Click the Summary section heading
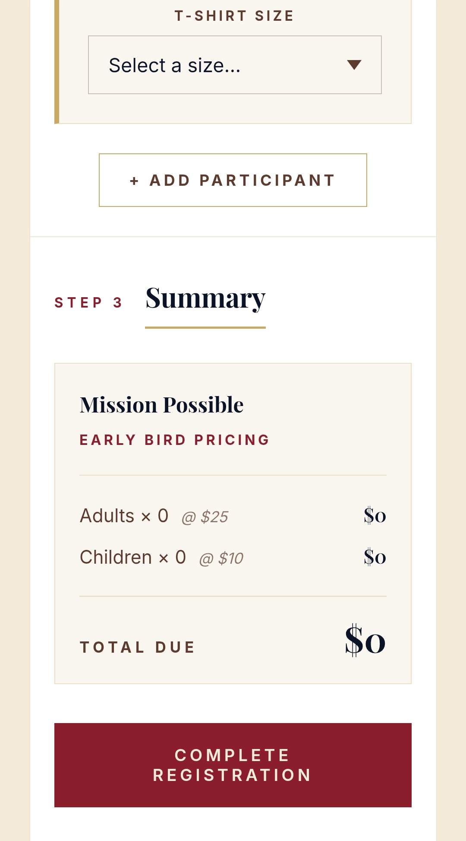This screenshot has width=466, height=841. (205, 298)
